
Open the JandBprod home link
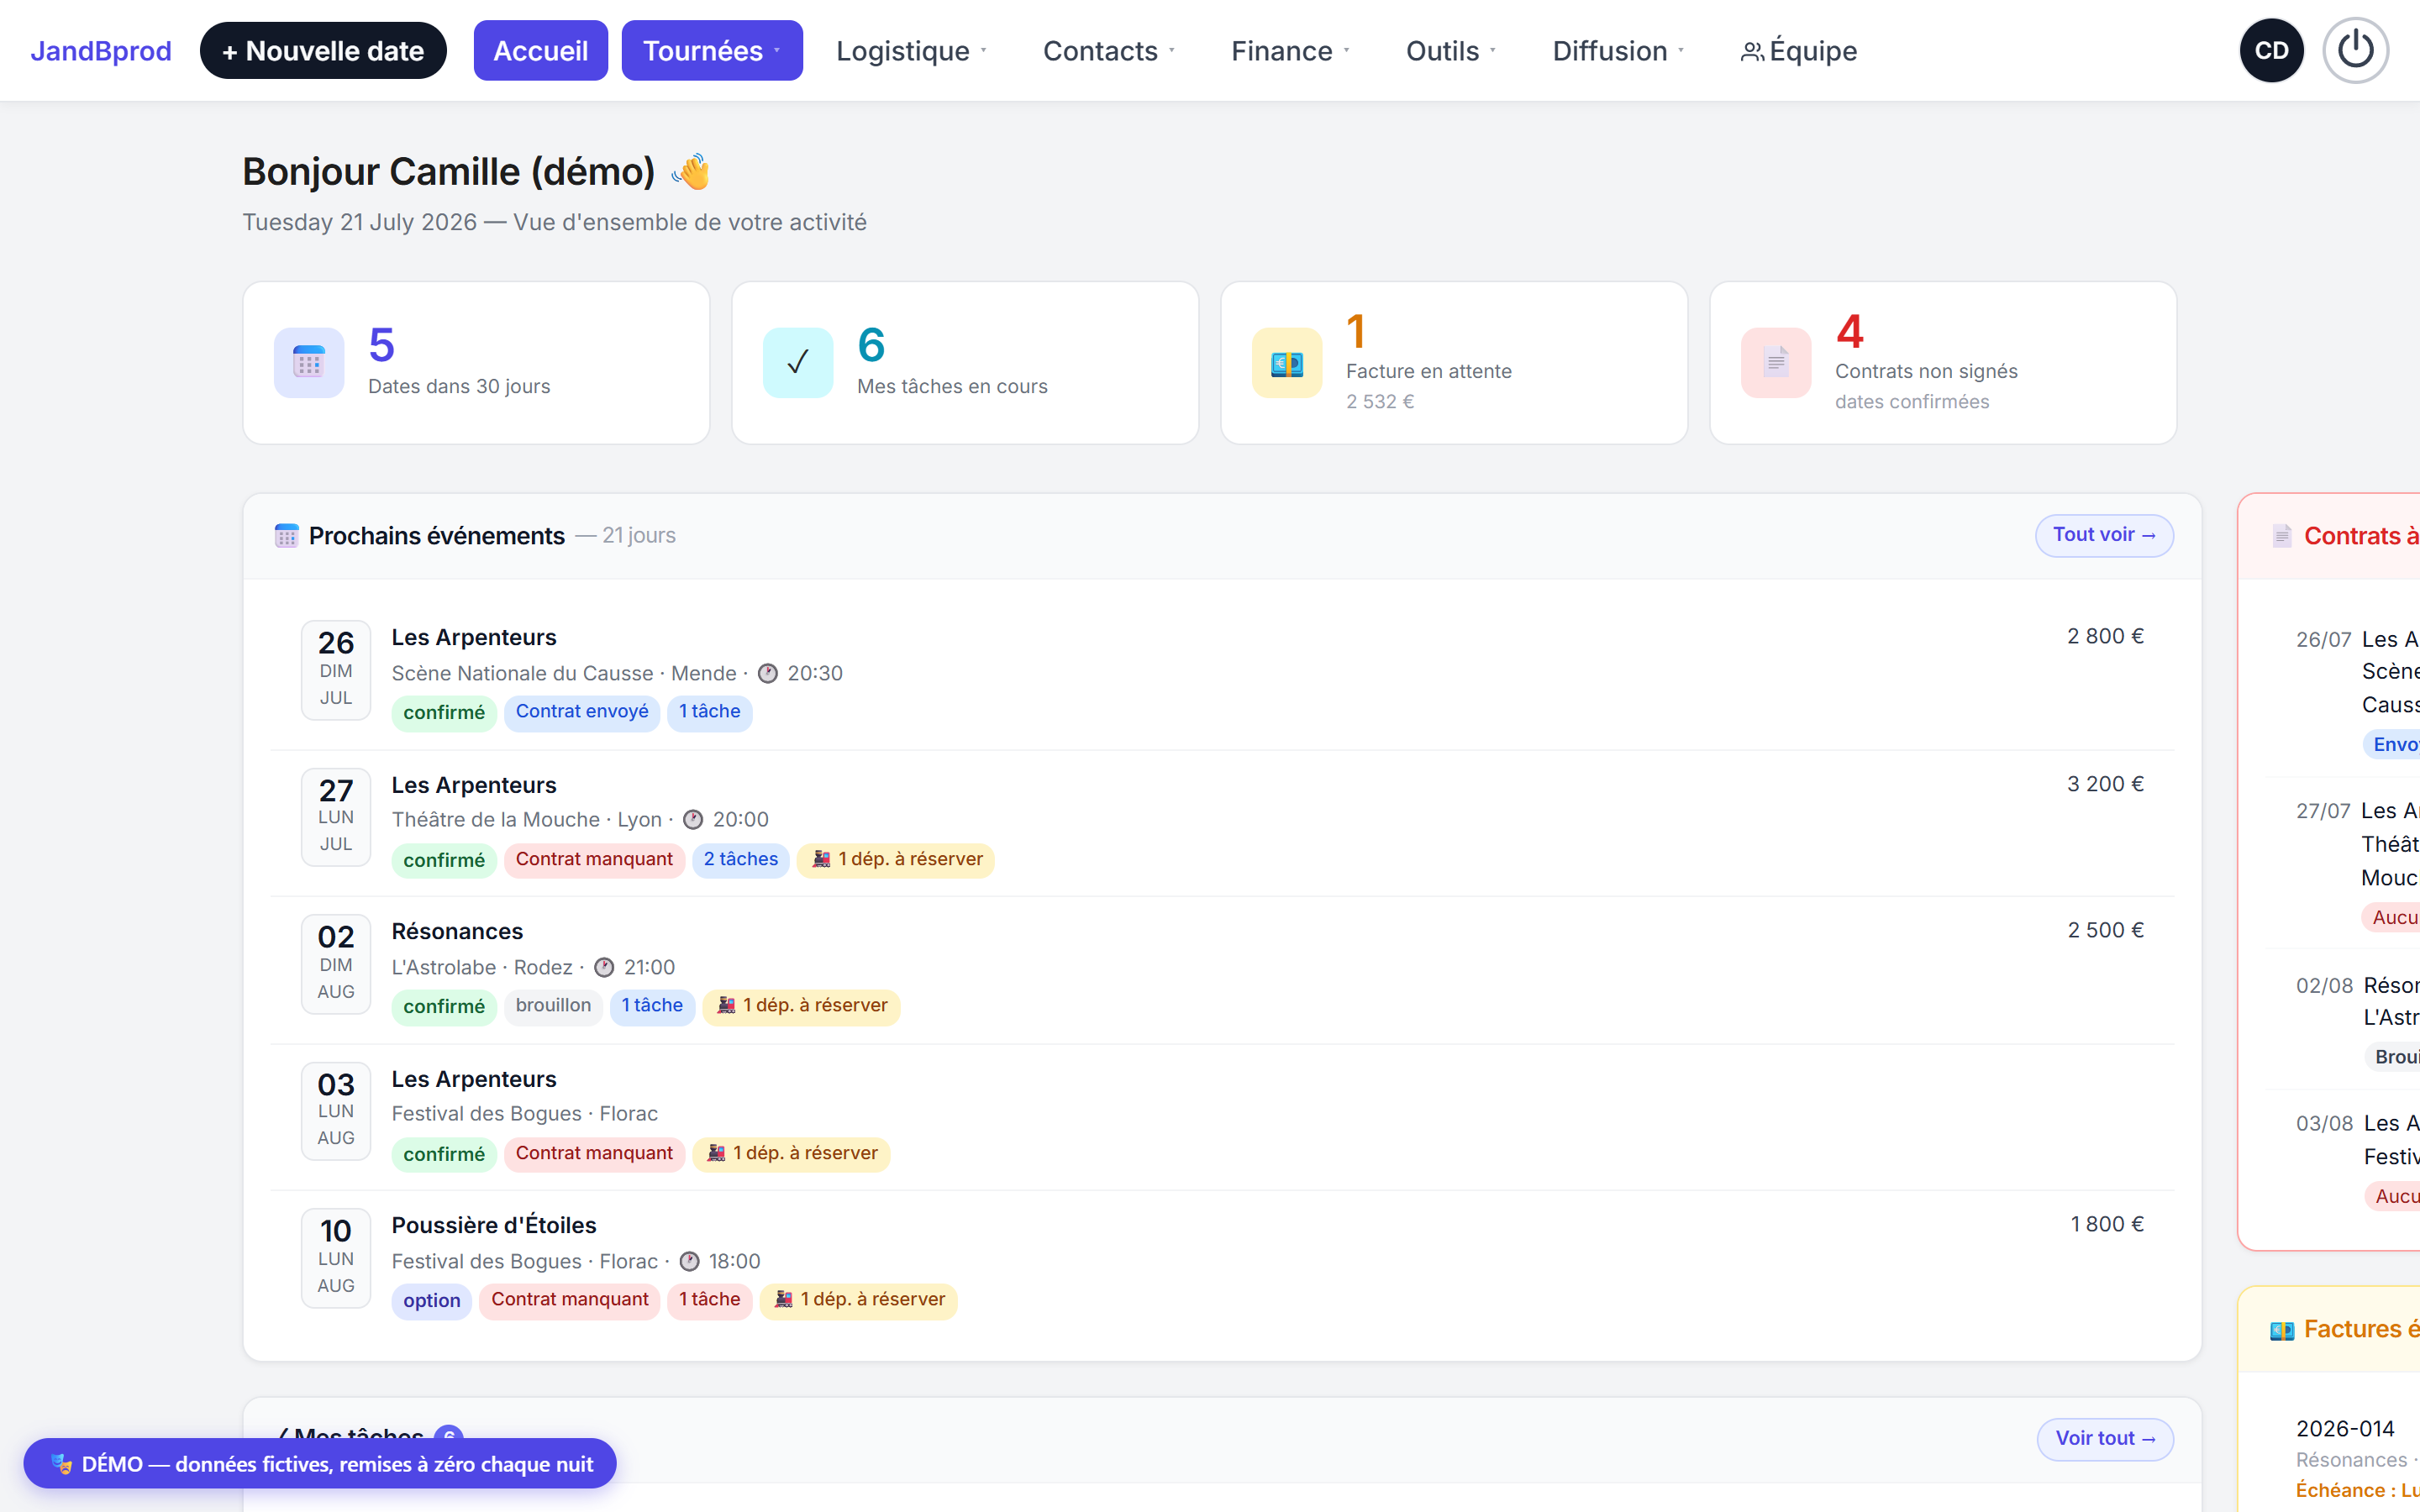pos(101,50)
